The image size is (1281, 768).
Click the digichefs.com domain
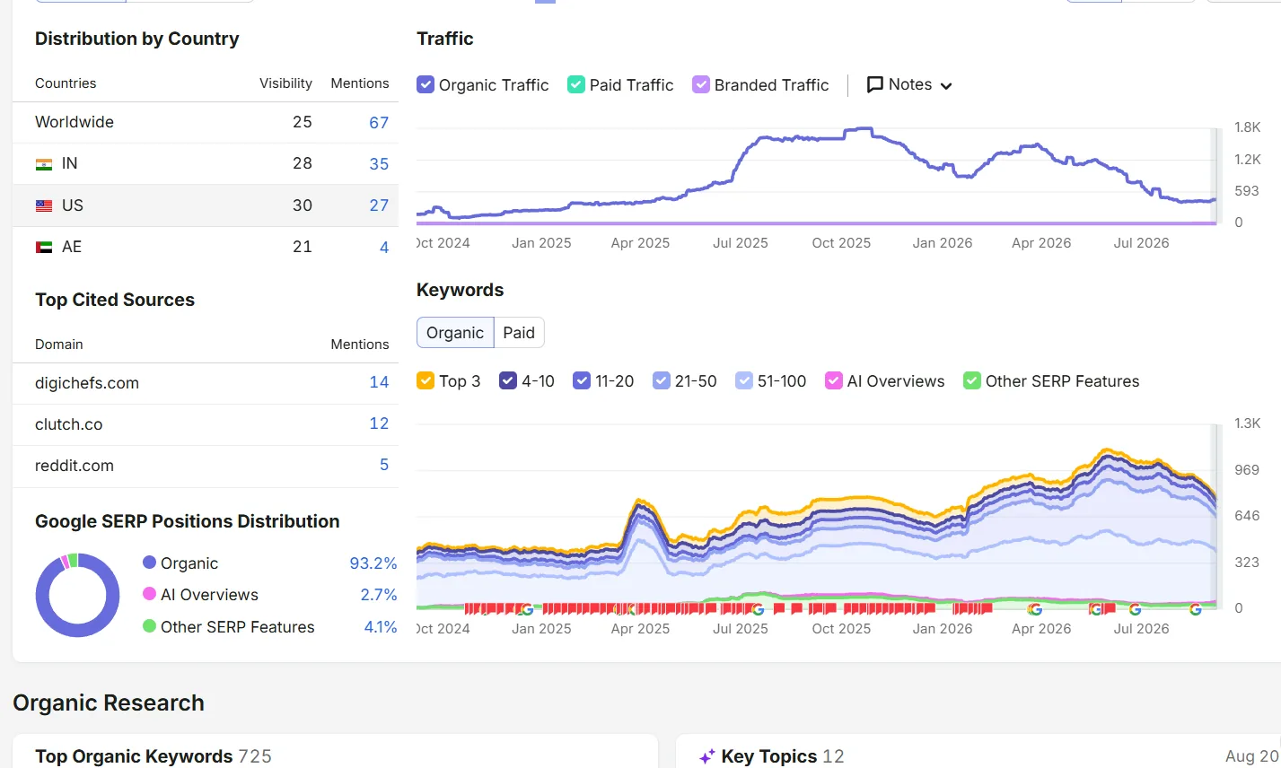click(x=87, y=383)
